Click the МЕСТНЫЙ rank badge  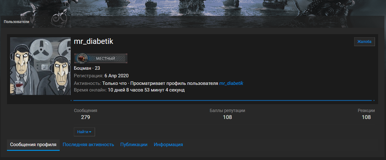(101, 58)
